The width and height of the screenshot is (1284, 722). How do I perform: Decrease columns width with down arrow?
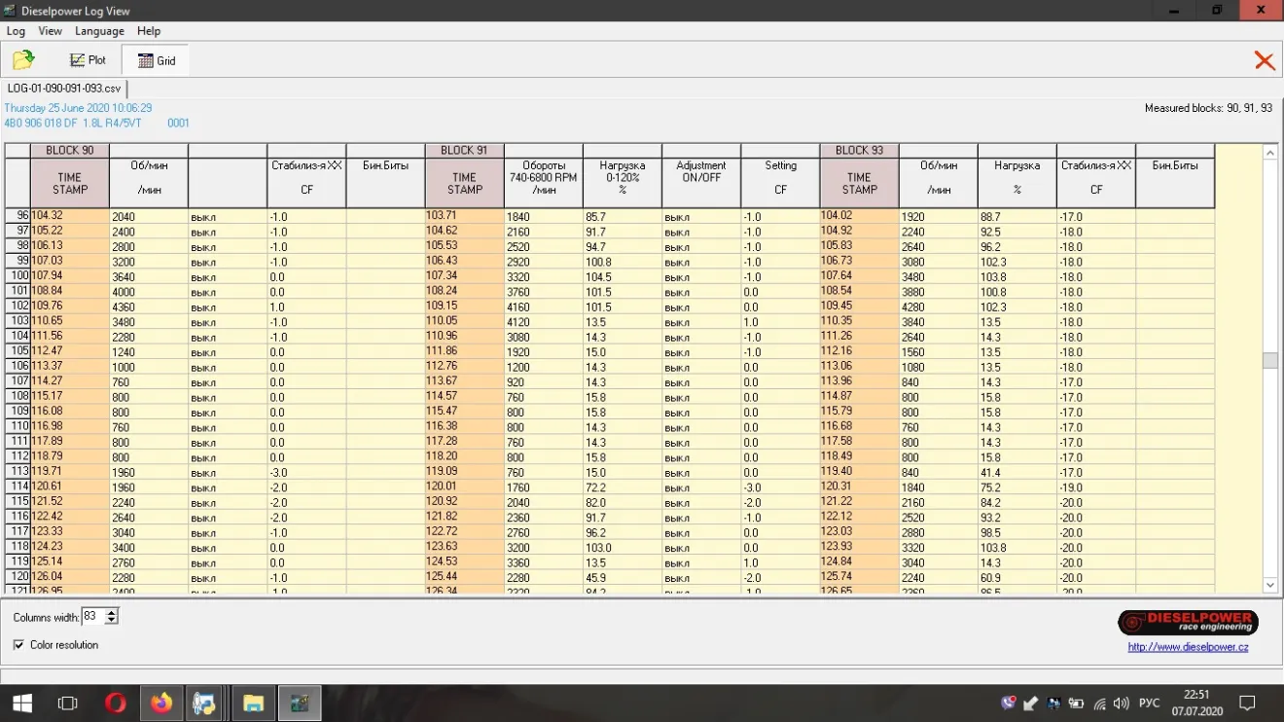pyautogui.click(x=112, y=621)
